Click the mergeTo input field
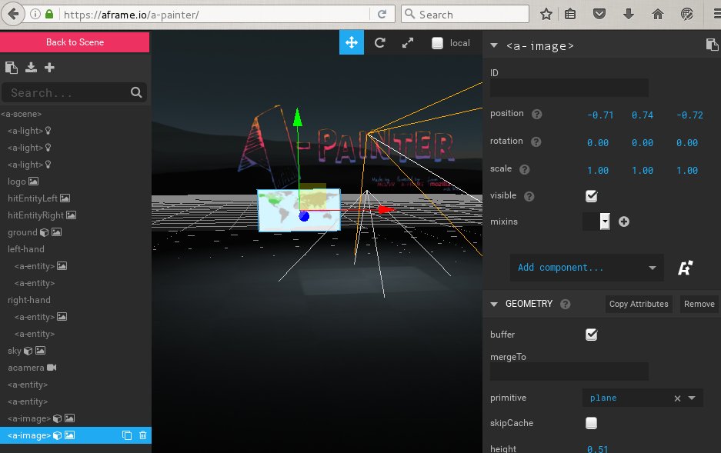 point(569,371)
